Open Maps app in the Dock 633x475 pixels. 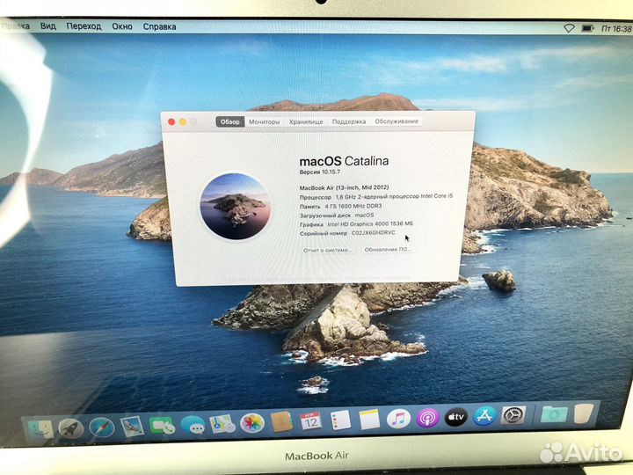coord(222,424)
